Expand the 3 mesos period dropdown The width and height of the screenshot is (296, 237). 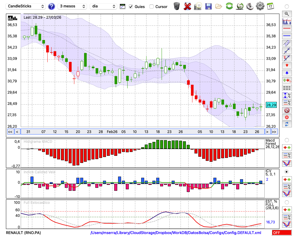coord(72,6)
